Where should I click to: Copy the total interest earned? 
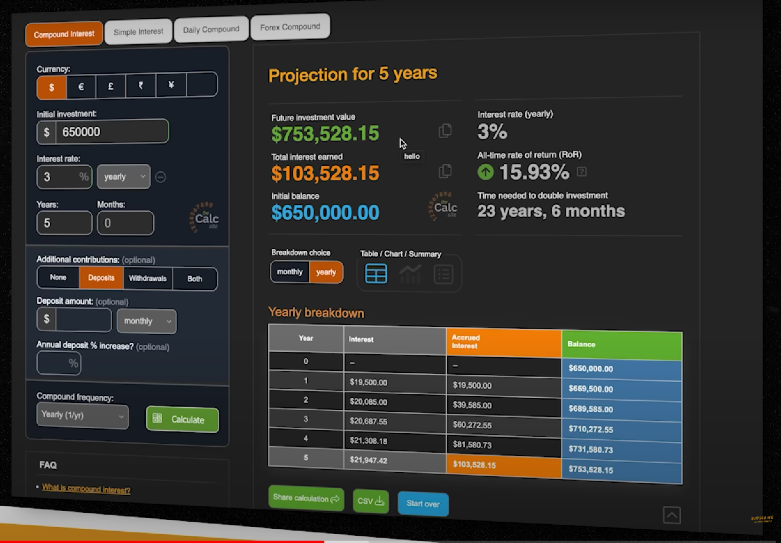[445, 171]
